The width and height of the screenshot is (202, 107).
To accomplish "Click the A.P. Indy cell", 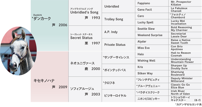I will pos(118,32).
